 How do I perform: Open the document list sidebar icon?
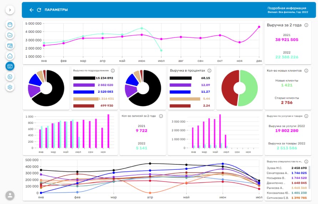[10, 77]
